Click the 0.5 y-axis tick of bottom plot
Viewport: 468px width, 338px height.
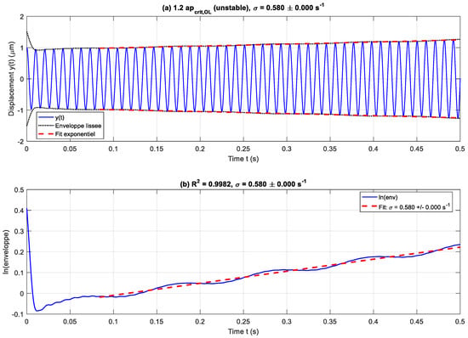point(20,189)
